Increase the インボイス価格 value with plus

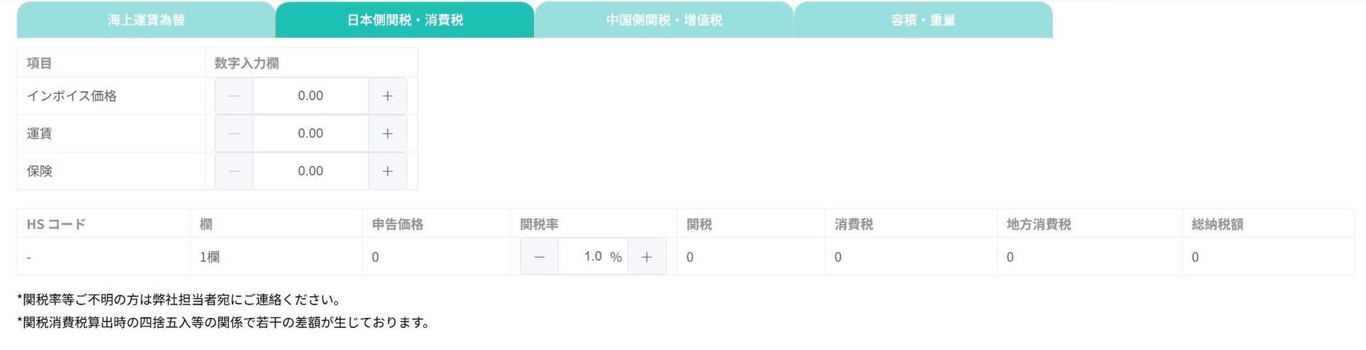point(388,95)
